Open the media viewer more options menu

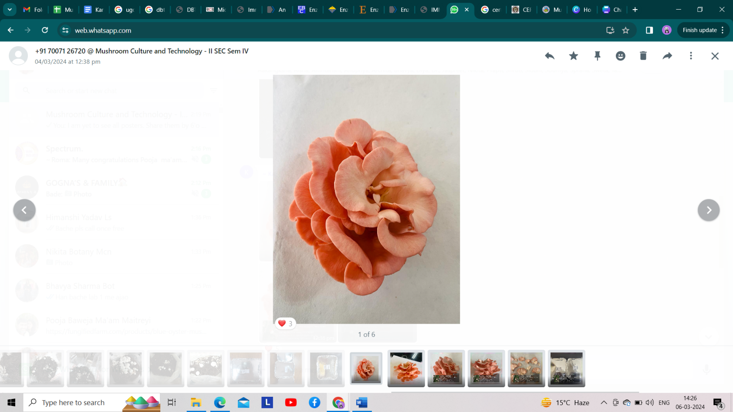(x=691, y=56)
